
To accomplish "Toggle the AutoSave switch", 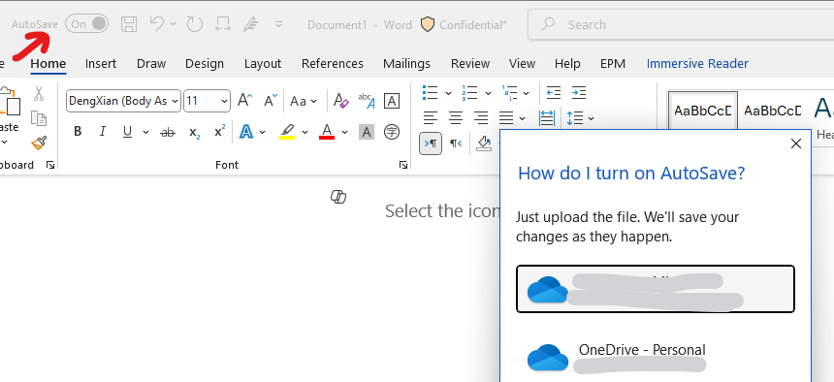I will (86, 24).
